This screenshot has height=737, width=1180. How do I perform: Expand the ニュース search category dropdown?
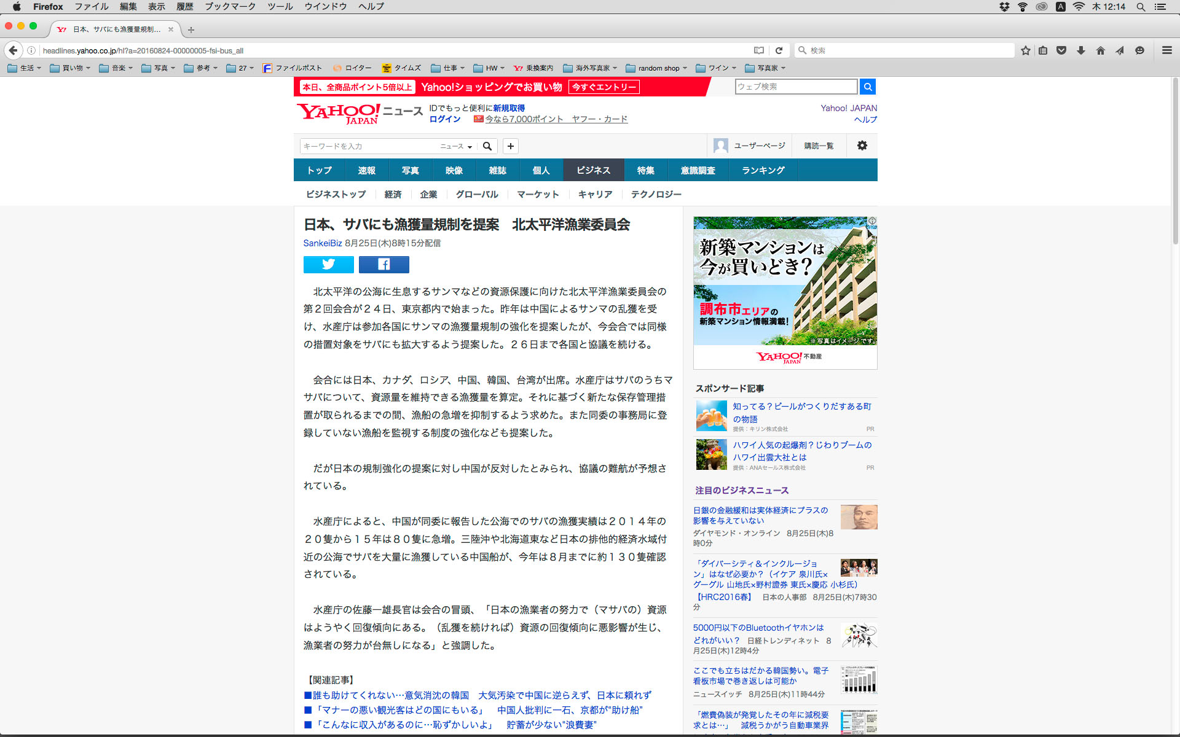(456, 146)
